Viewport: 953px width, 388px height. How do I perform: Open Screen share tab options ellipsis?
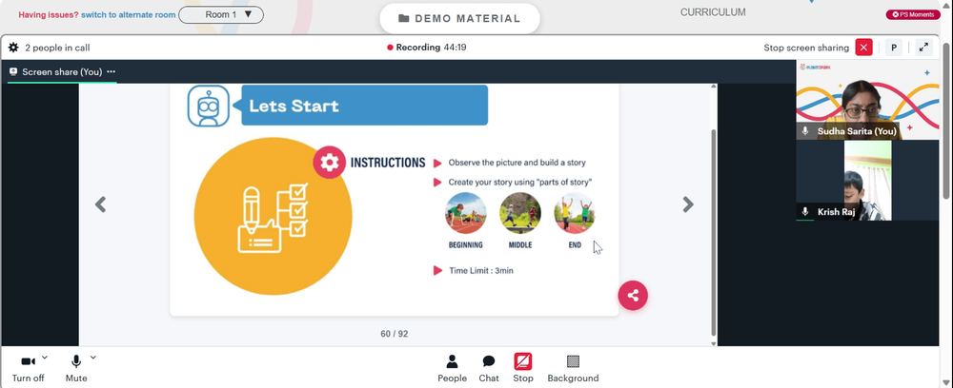click(112, 71)
